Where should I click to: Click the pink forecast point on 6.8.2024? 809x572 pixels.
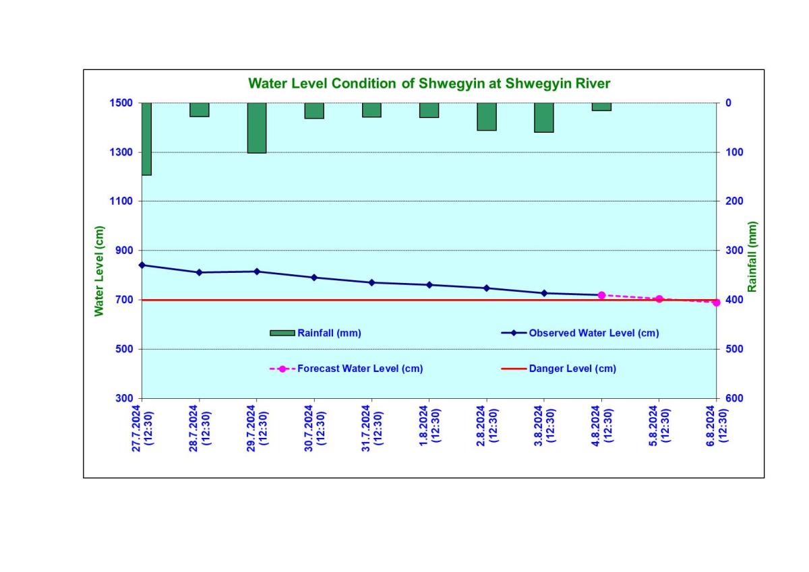click(x=716, y=303)
